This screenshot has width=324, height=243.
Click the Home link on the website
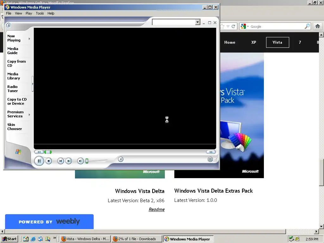point(230,42)
